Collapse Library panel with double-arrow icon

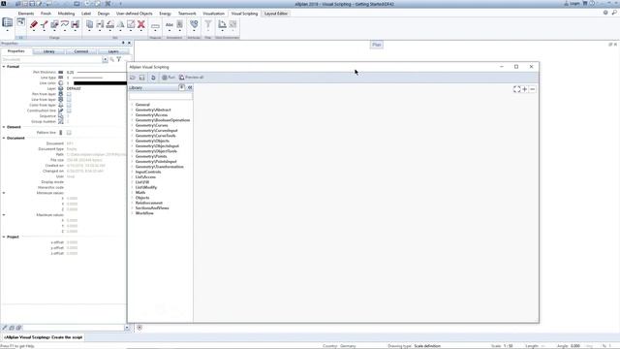(190, 87)
